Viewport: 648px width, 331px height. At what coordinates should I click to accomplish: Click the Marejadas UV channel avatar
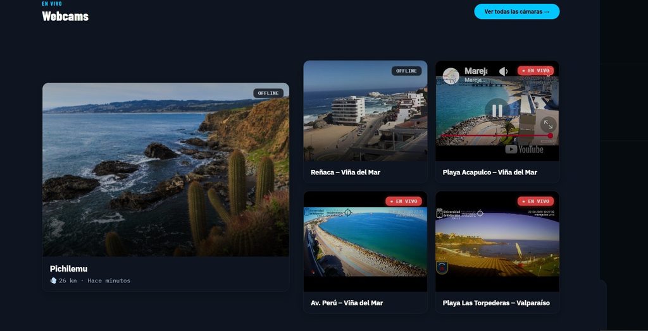pyautogui.click(x=451, y=76)
